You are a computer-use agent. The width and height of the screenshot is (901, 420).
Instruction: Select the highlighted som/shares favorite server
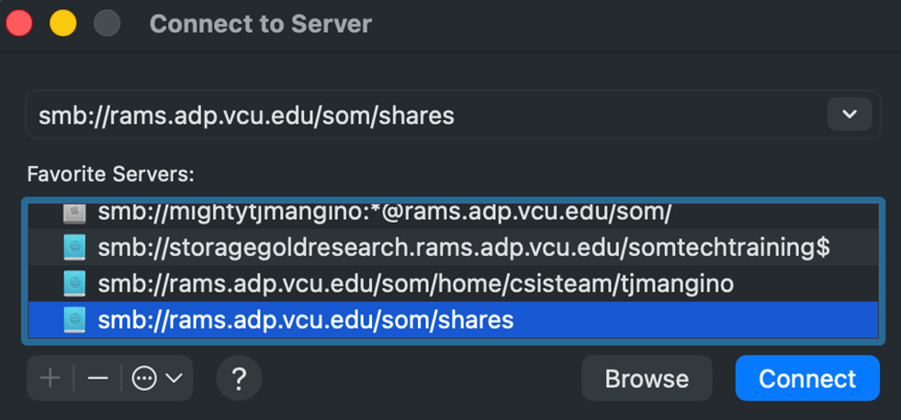point(306,320)
